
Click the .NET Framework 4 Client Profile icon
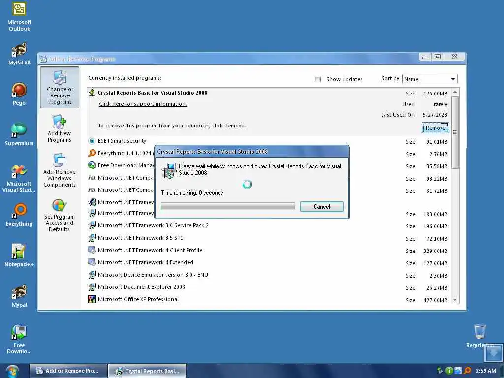click(92, 250)
